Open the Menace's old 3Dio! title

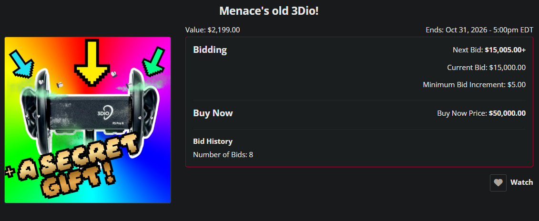coord(269,10)
